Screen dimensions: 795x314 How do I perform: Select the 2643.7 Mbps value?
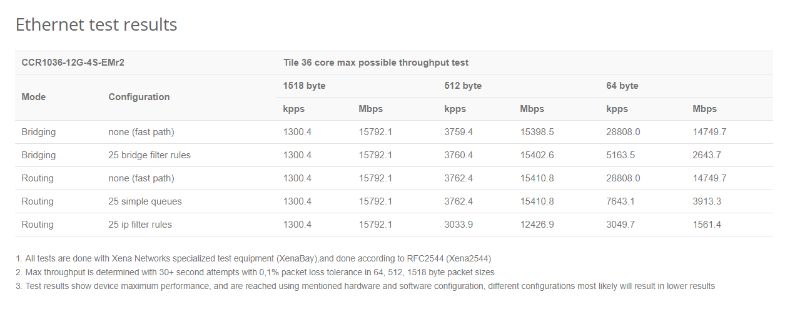tap(707, 155)
